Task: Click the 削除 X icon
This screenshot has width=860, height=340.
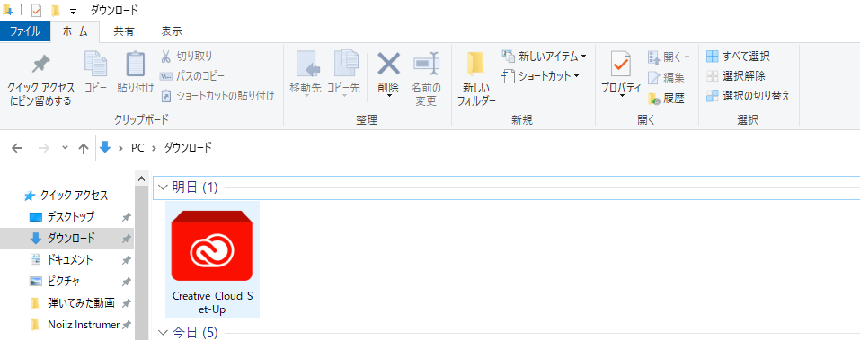Action: click(x=388, y=64)
